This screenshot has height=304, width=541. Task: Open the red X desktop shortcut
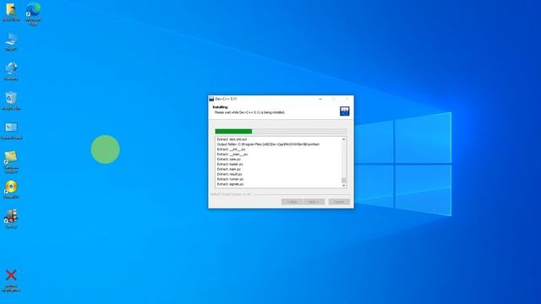click(x=11, y=280)
